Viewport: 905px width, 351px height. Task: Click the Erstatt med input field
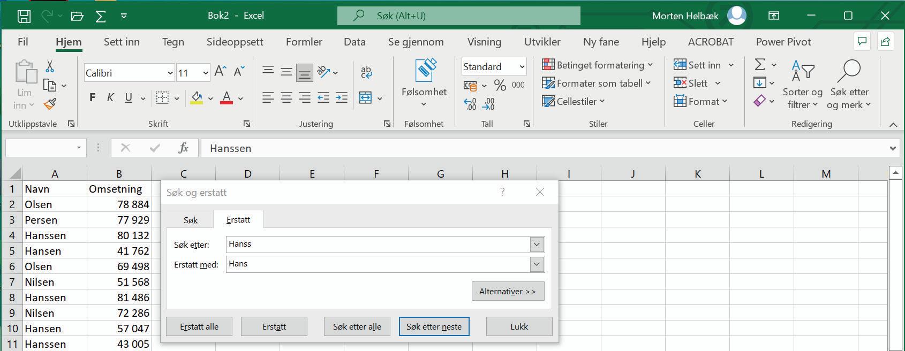pos(379,264)
